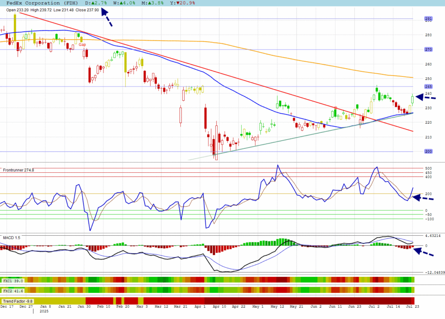Image resolution: width=445 pixels, height=319 pixels.
Task: Click the Jun 23 date label
Action: [x=355, y=306]
